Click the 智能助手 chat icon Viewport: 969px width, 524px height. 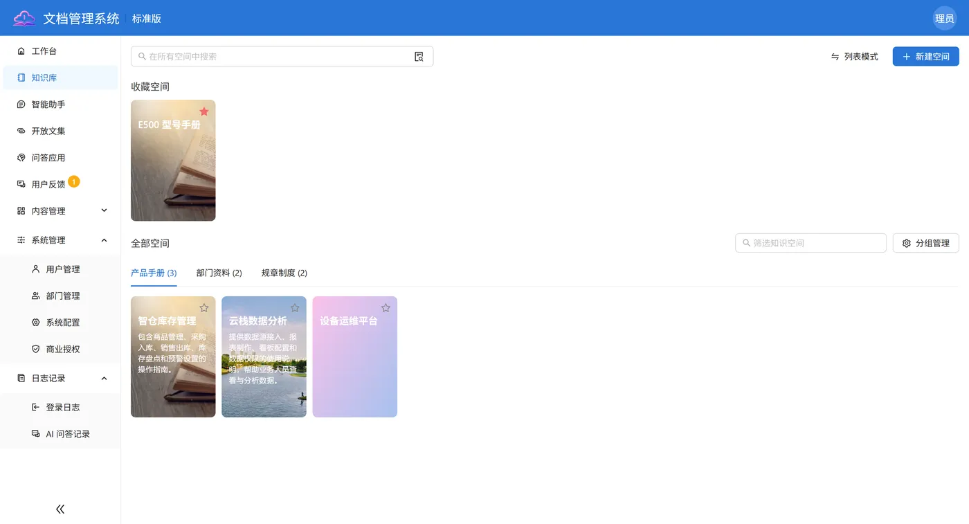point(21,105)
